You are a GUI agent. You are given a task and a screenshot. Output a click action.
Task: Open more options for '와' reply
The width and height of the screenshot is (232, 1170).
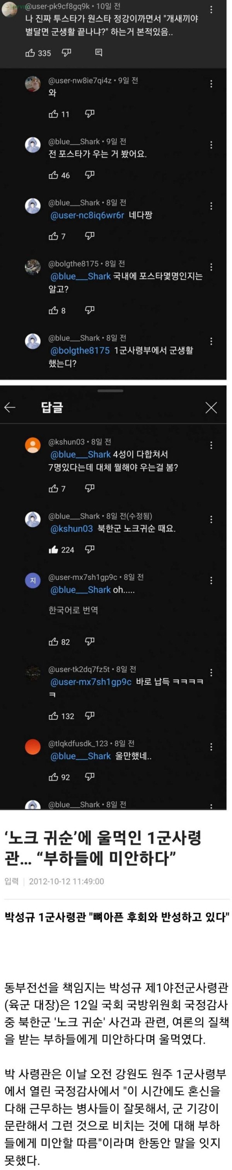(211, 84)
